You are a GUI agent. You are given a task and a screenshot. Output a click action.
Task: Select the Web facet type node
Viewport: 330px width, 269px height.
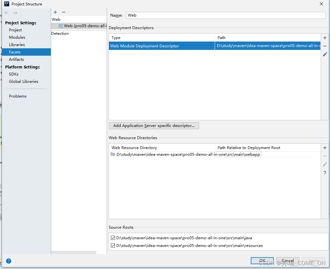pos(56,20)
